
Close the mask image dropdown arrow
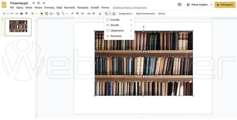click(110, 14)
